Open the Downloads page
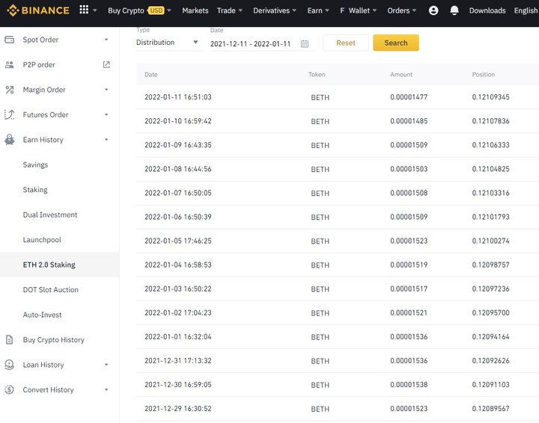 487,10
